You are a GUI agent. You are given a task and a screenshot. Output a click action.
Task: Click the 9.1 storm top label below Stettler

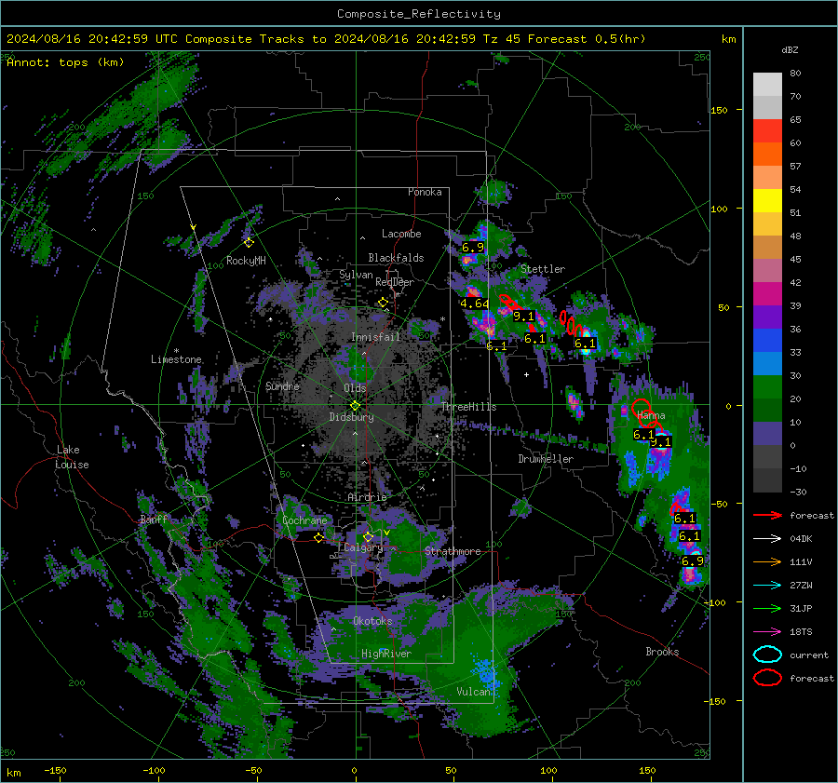(523, 317)
